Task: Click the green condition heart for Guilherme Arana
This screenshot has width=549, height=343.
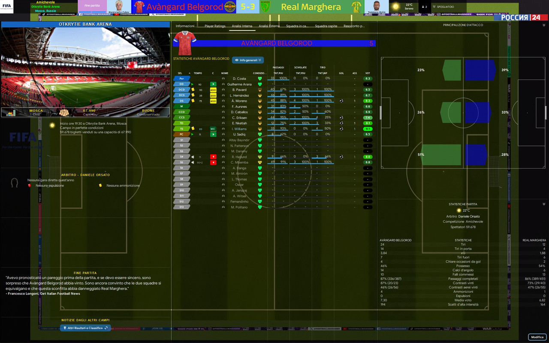Action: click(259, 84)
